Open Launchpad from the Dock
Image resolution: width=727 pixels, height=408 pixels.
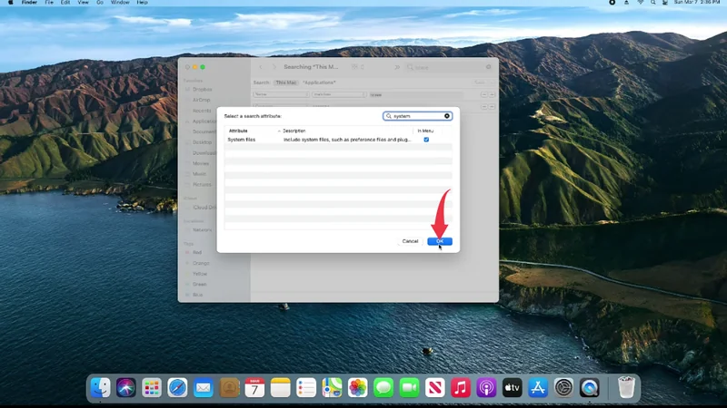click(x=151, y=387)
